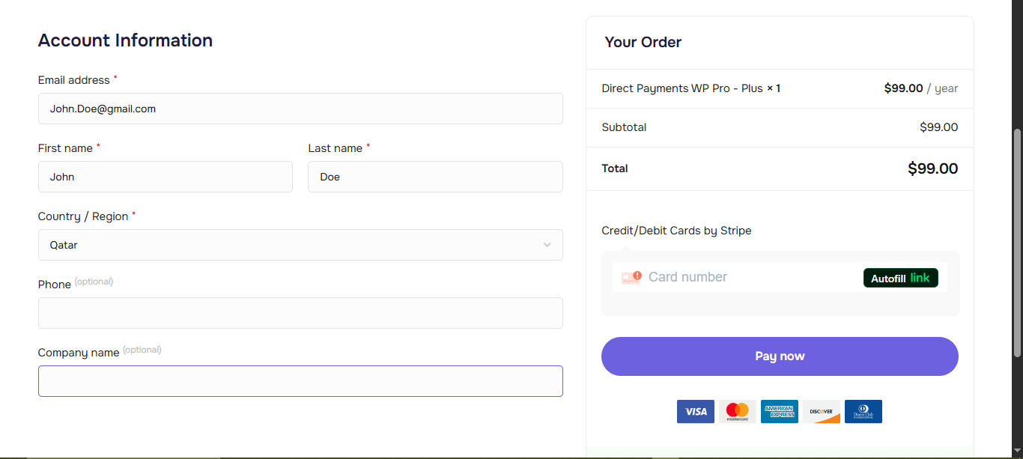Select the Direct Payments WP Pro order line
Image resolution: width=1023 pixels, height=459 pixels.
click(690, 88)
